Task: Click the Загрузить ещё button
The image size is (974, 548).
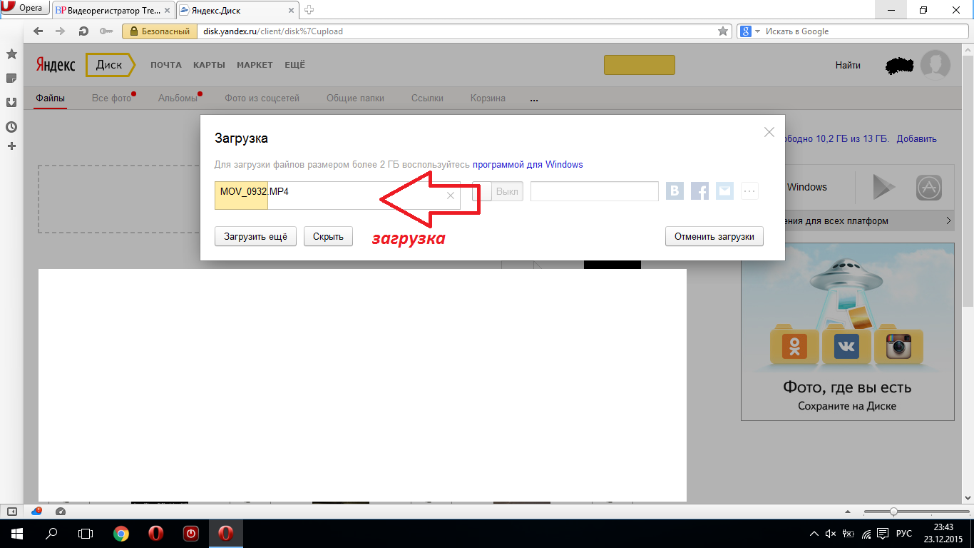Action: pyautogui.click(x=255, y=236)
